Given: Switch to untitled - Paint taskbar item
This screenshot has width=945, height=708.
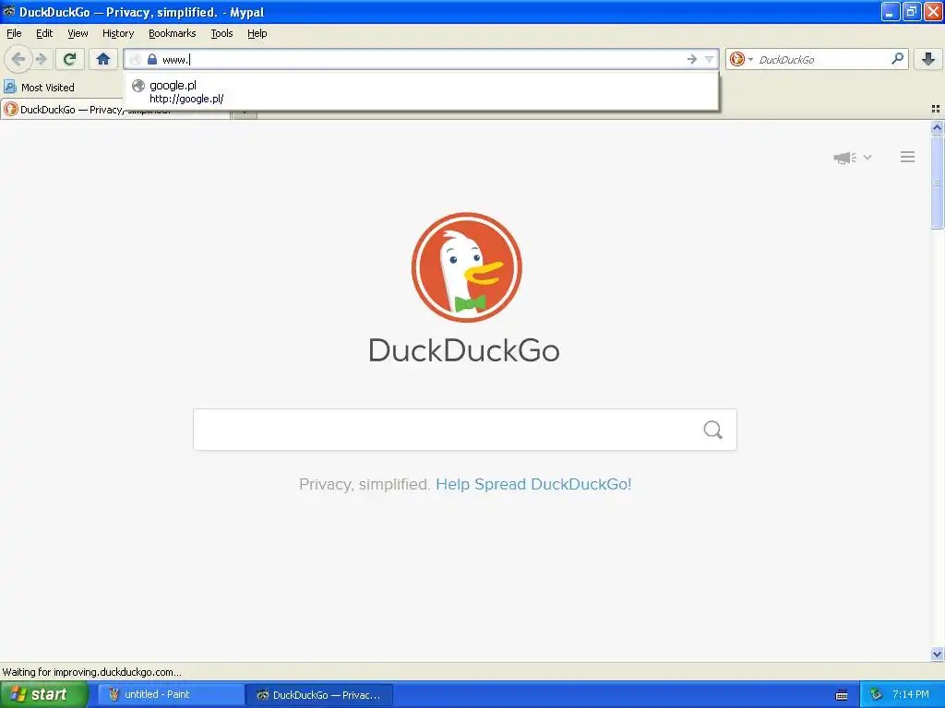Looking at the screenshot, I should click(x=170, y=695).
